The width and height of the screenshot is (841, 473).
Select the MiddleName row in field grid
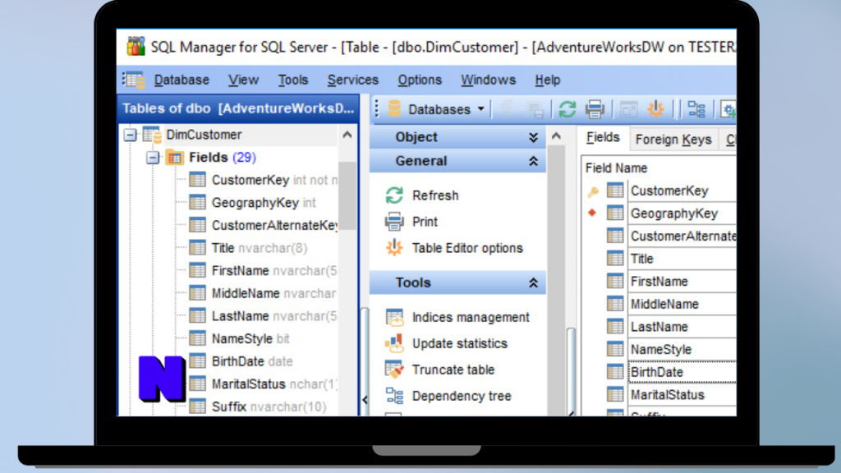(682, 304)
